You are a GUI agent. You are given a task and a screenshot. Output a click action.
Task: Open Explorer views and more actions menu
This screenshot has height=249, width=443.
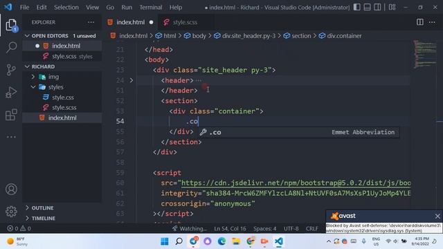pyautogui.click(x=91, y=22)
